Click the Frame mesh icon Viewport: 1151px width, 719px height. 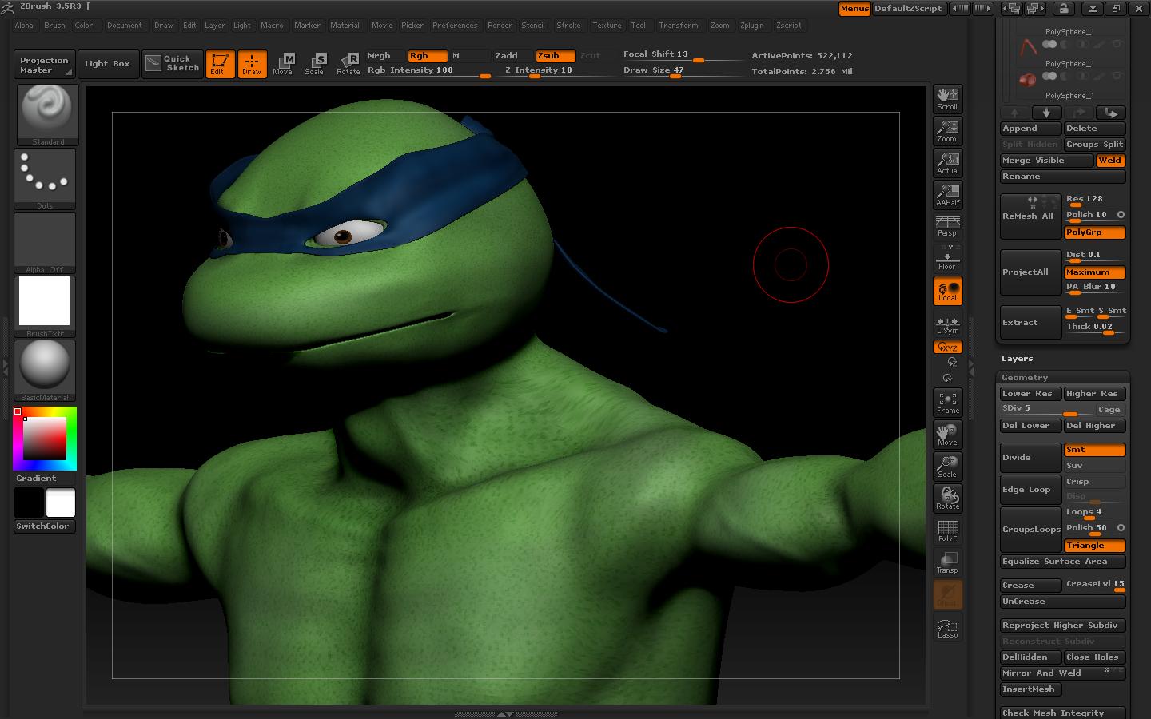click(947, 403)
